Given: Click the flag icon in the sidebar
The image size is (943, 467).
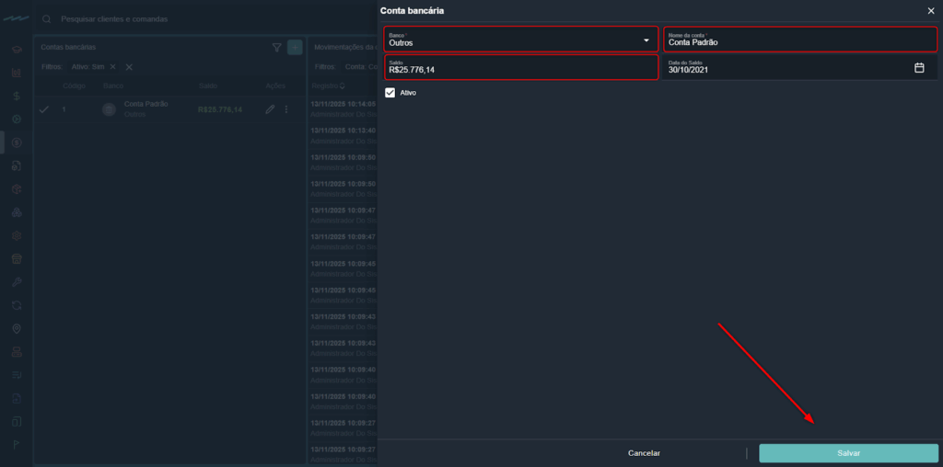Looking at the screenshot, I should [x=17, y=445].
